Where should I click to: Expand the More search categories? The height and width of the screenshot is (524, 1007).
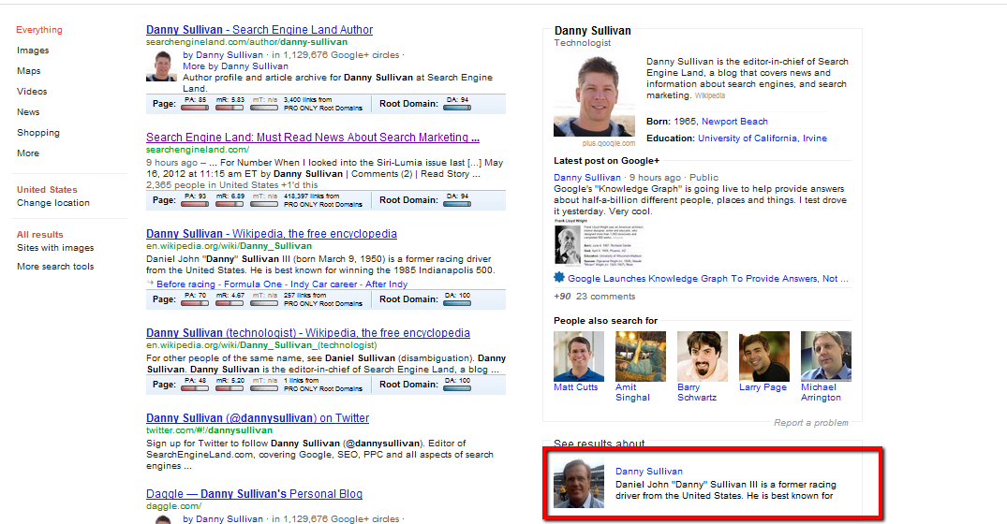coord(28,153)
